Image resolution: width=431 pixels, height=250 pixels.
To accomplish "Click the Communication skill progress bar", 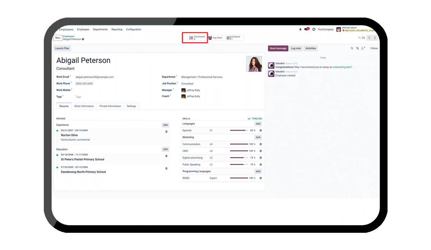I will click(239, 144).
